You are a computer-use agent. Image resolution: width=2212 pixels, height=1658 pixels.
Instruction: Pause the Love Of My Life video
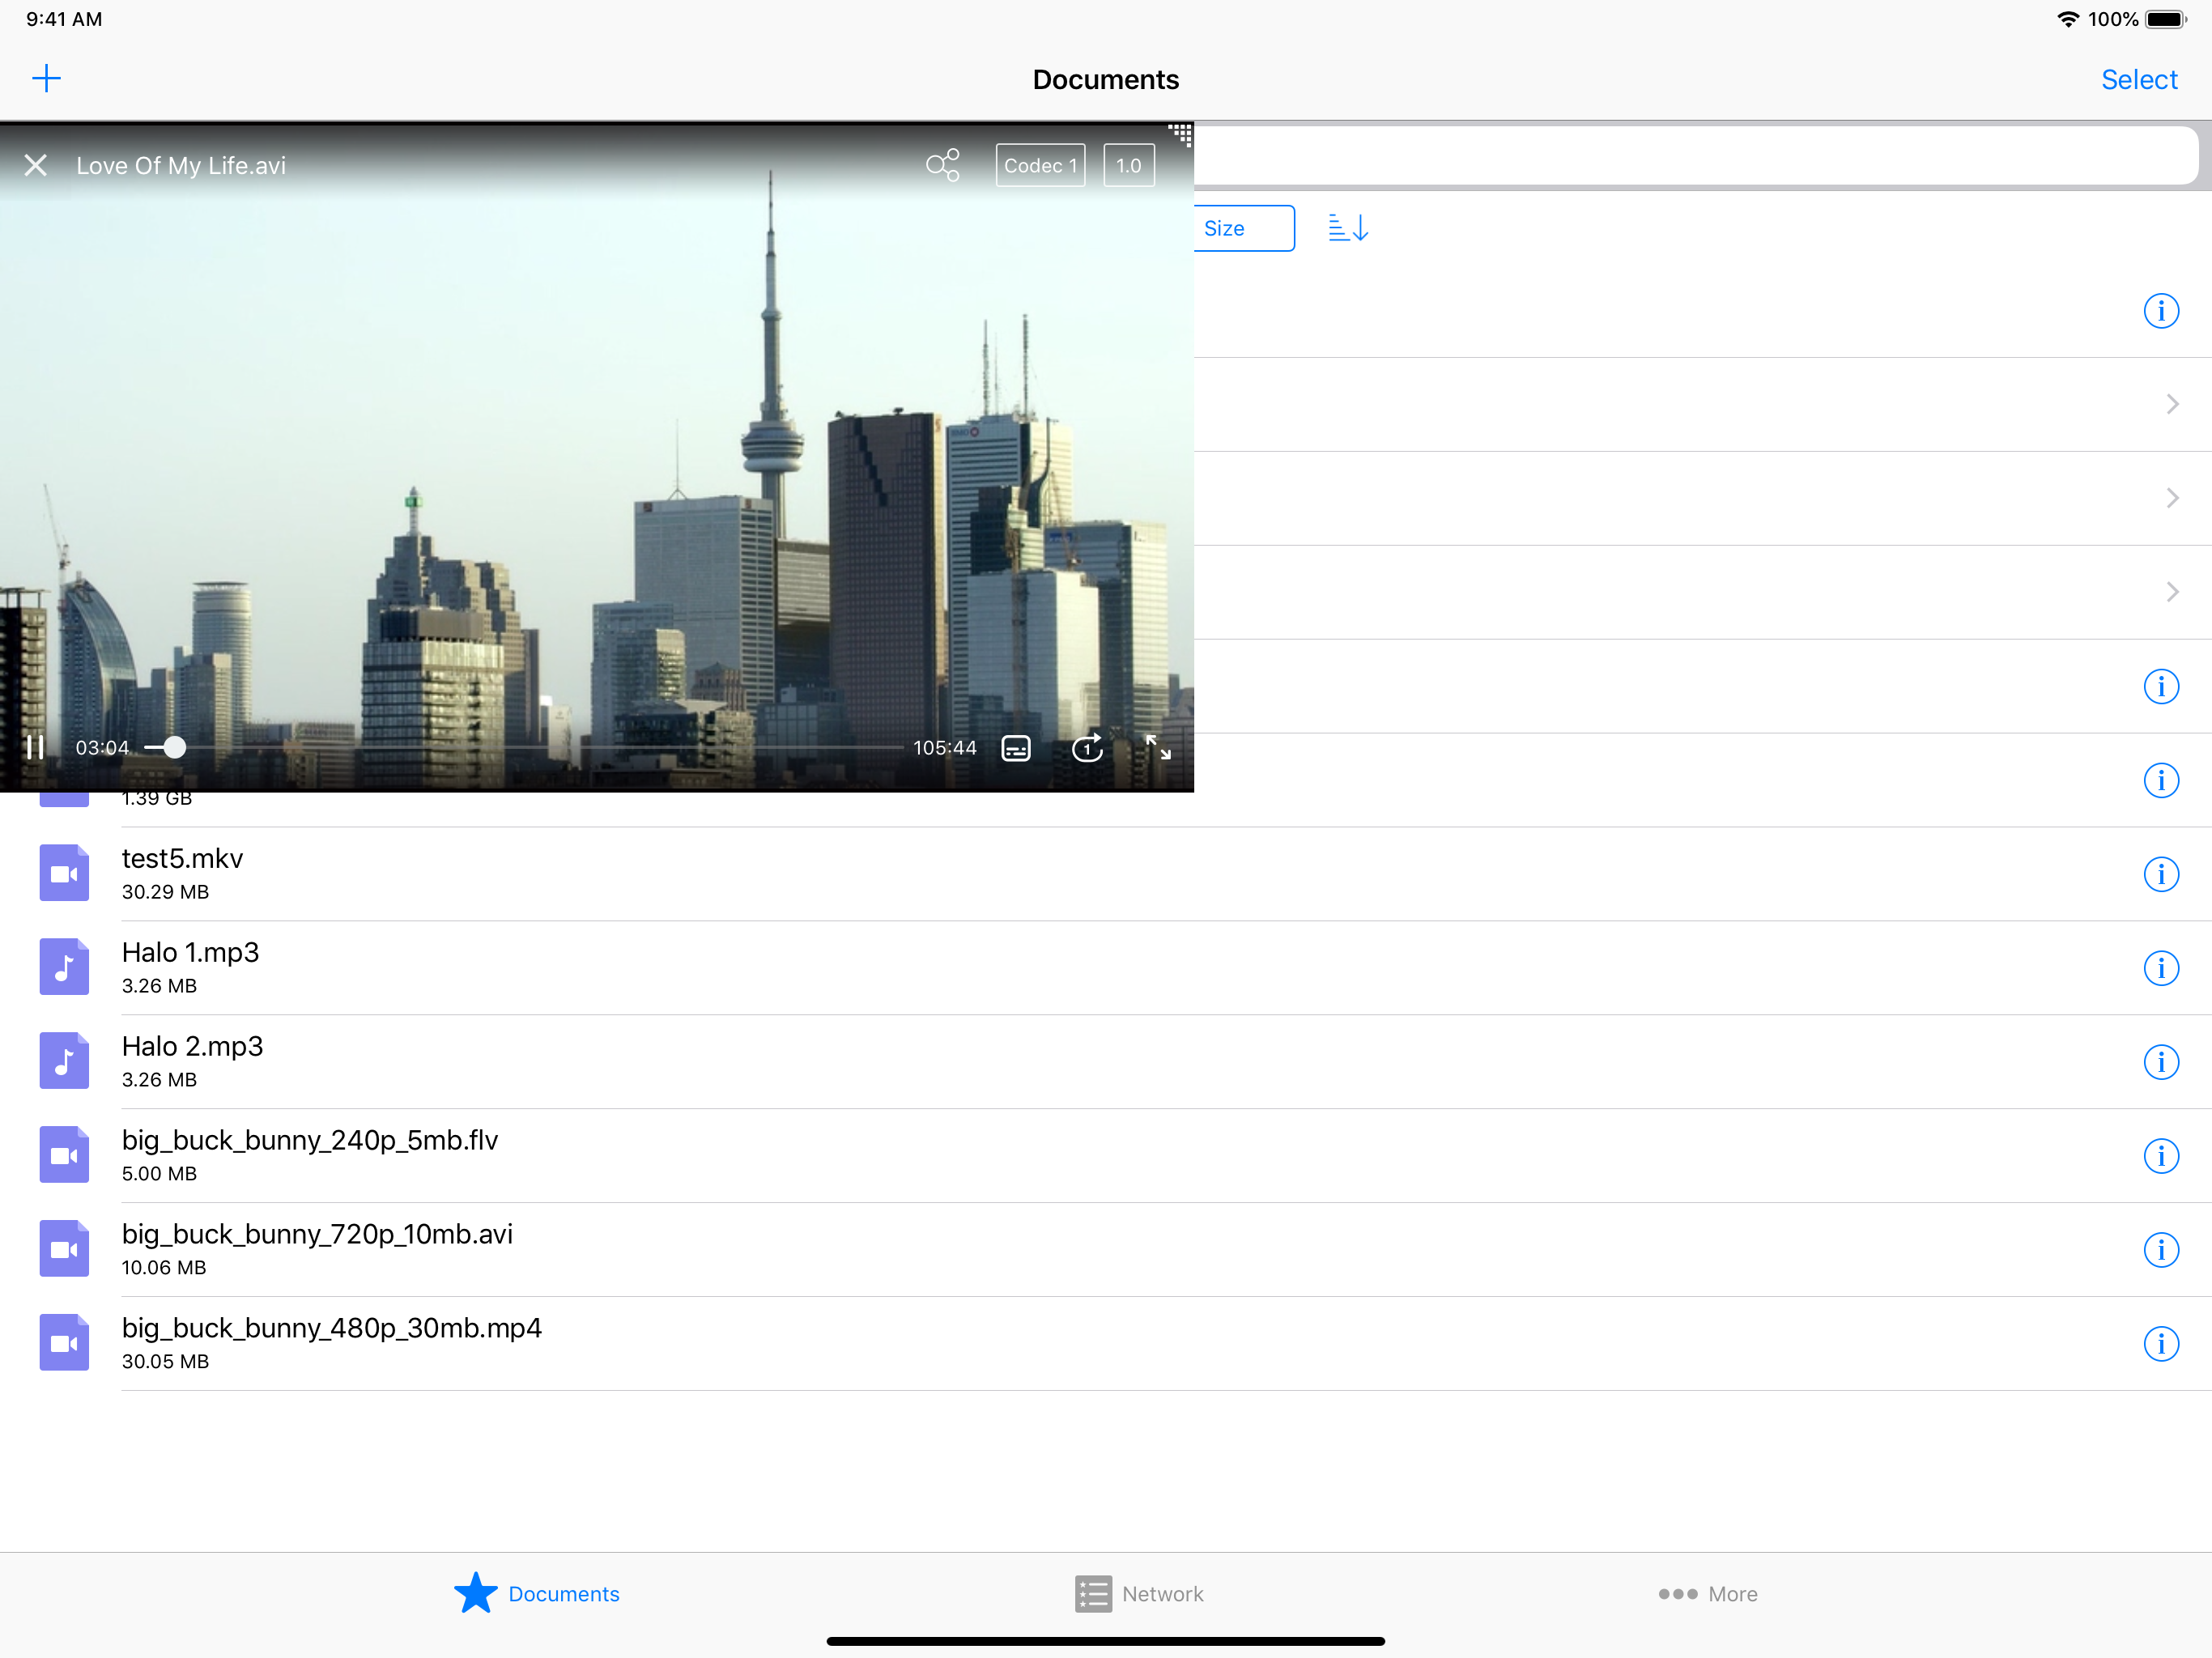tap(35, 748)
